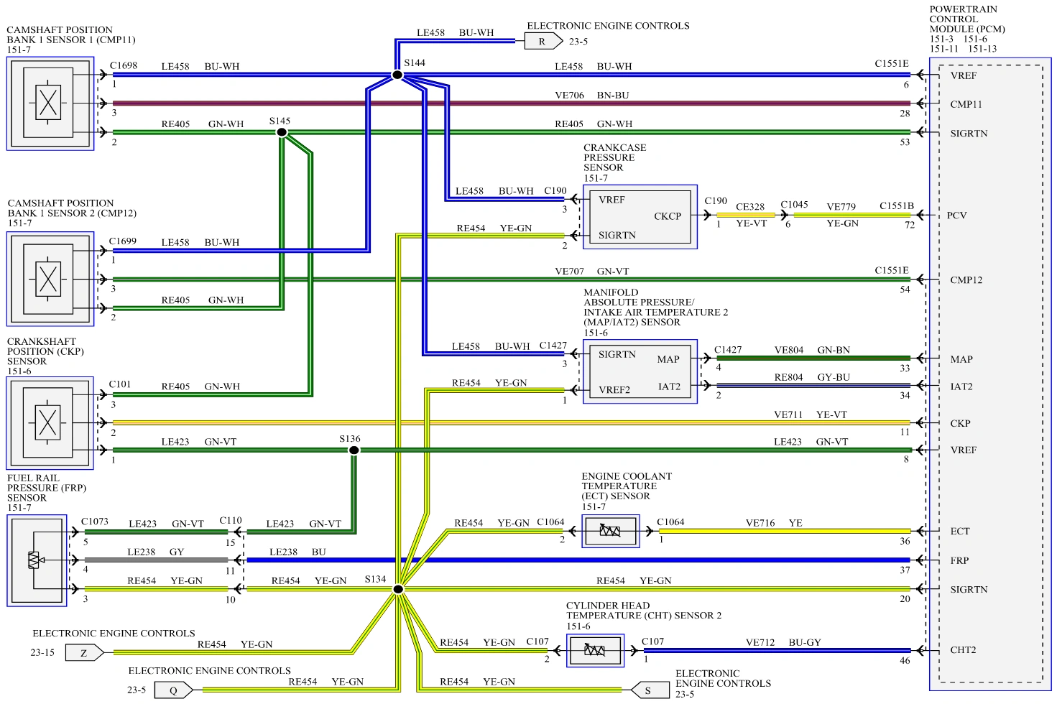Select the Crankcase Pressure Sensor CKCP box
Screen dimensions: 1057x704
tap(640, 217)
